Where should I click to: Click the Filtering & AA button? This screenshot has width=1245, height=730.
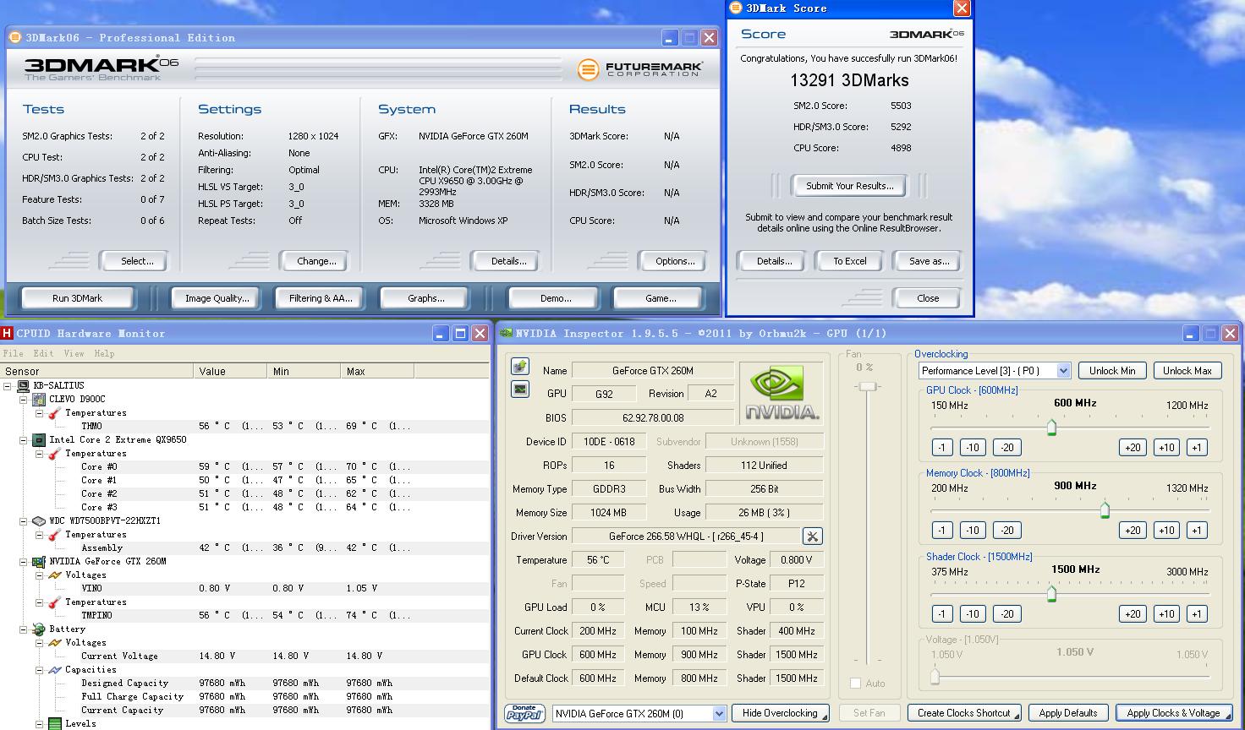(321, 297)
